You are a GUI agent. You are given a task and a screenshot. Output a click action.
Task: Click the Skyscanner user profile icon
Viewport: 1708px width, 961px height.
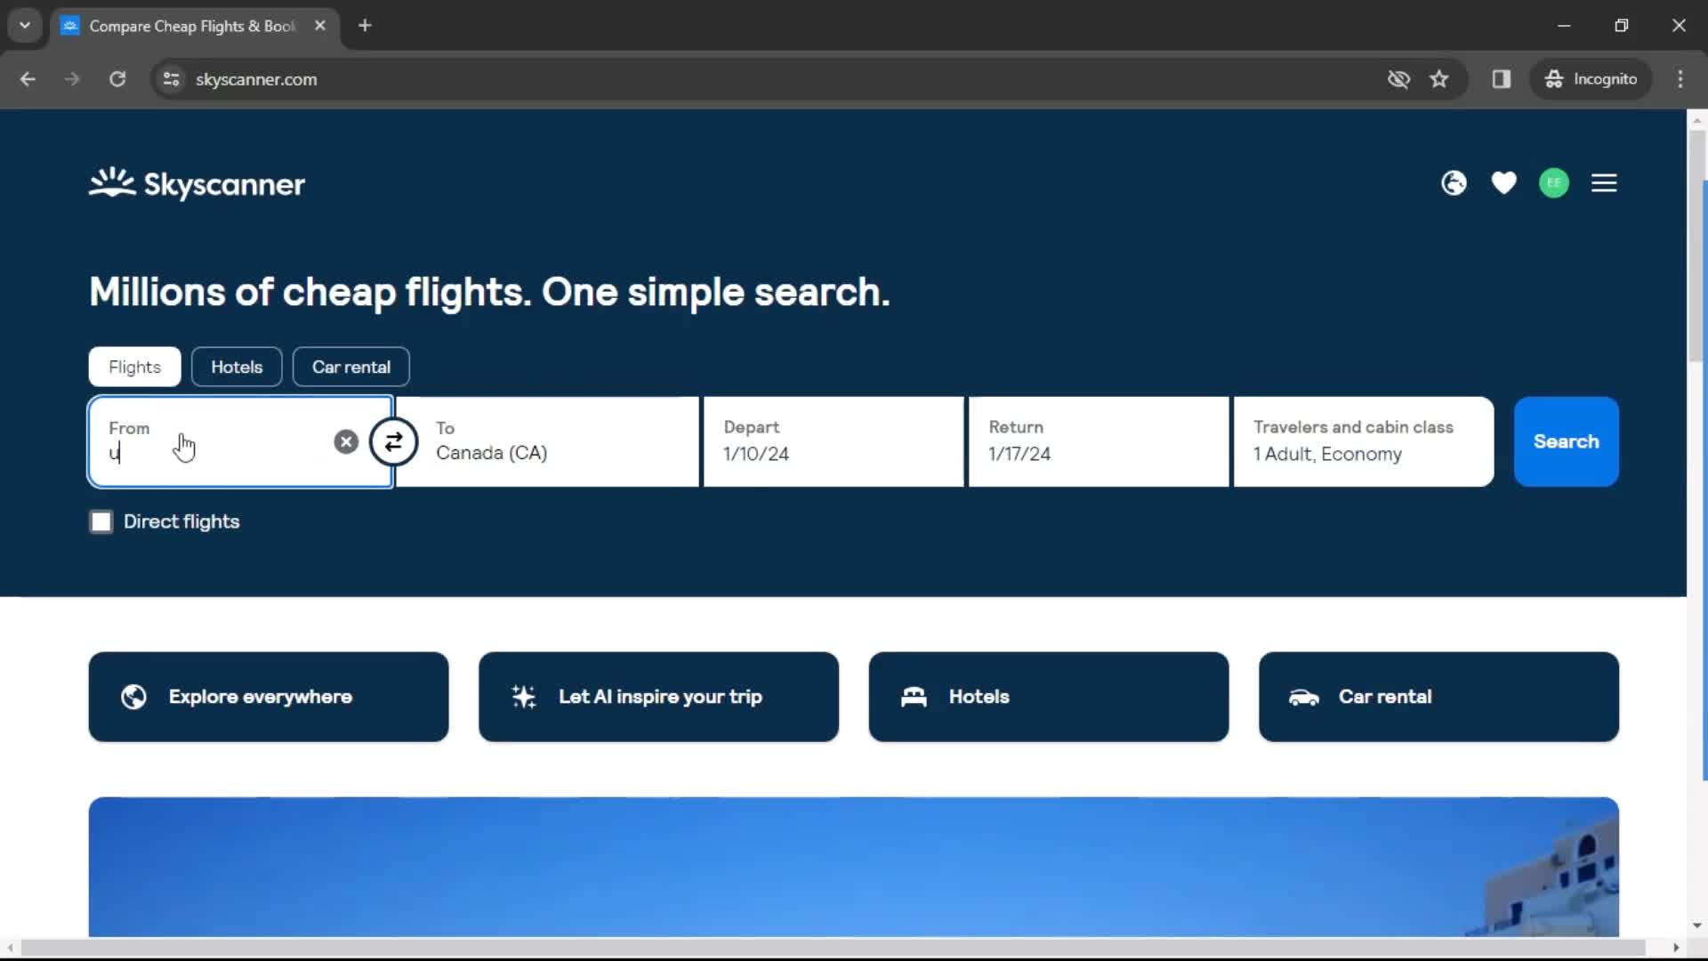tap(1554, 183)
